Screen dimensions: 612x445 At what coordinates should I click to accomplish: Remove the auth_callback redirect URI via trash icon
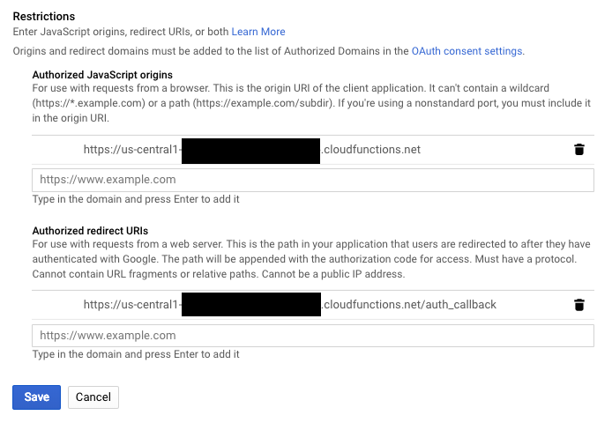tap(578, 305)
